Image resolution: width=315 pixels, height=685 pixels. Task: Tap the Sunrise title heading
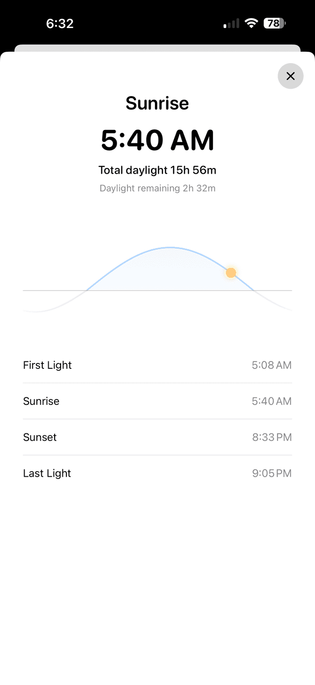click(x=157, y=103)
